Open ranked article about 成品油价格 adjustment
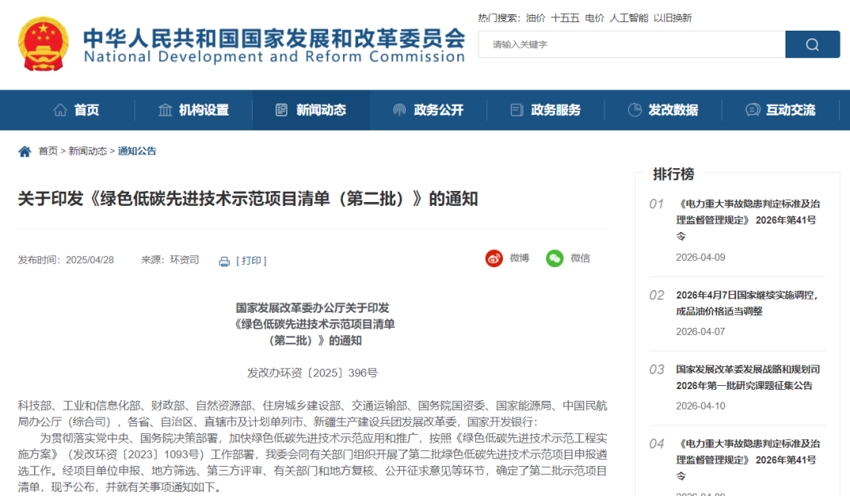The width and height of the screenshot is (850, 496). coord(746,303)
